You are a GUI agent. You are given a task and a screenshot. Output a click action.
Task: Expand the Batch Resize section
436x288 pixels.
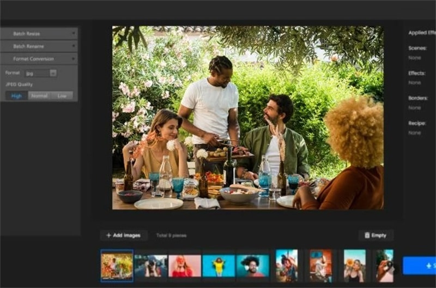tap(39, 34)
